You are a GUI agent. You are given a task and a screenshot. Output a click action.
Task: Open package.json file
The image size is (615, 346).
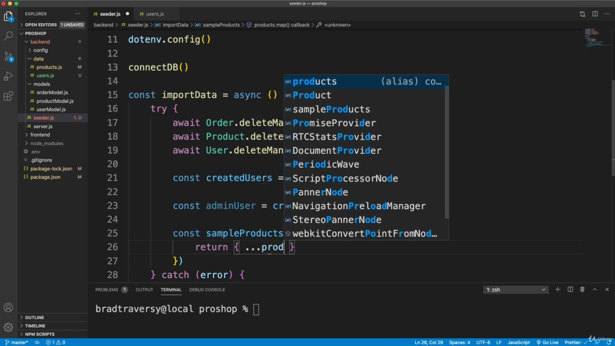[x=45, y=177]
